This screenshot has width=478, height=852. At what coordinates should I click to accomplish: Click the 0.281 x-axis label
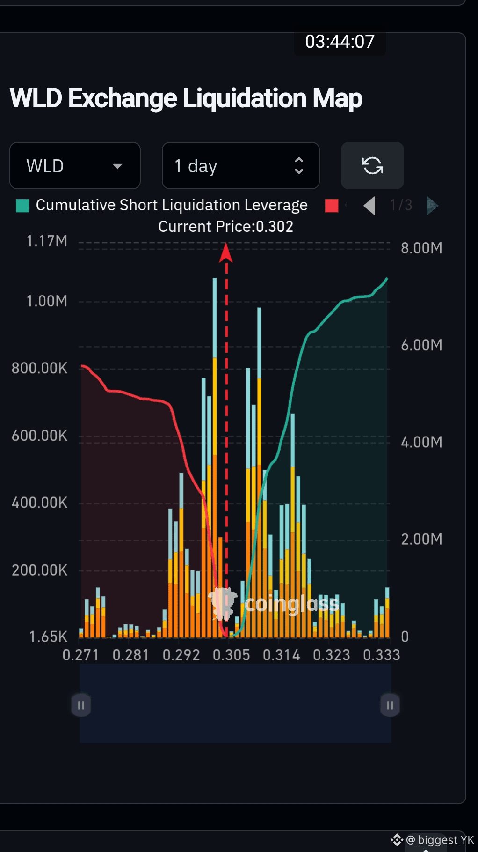(x=130, y=655)
